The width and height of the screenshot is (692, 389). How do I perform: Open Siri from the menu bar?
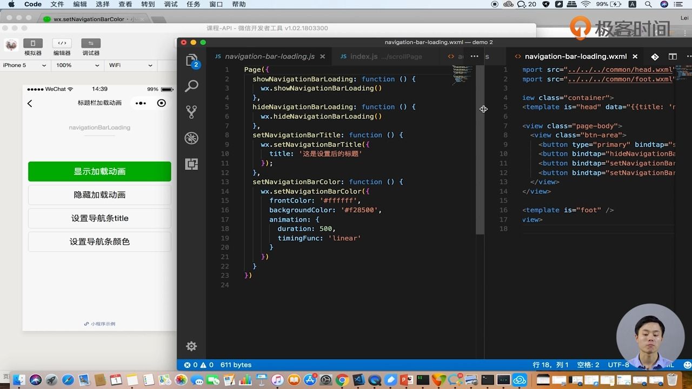point(663,4)
